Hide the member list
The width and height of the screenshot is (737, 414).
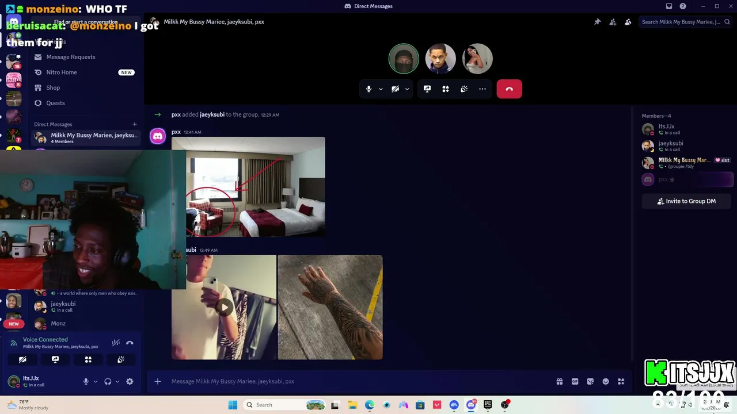click(628, 22)
